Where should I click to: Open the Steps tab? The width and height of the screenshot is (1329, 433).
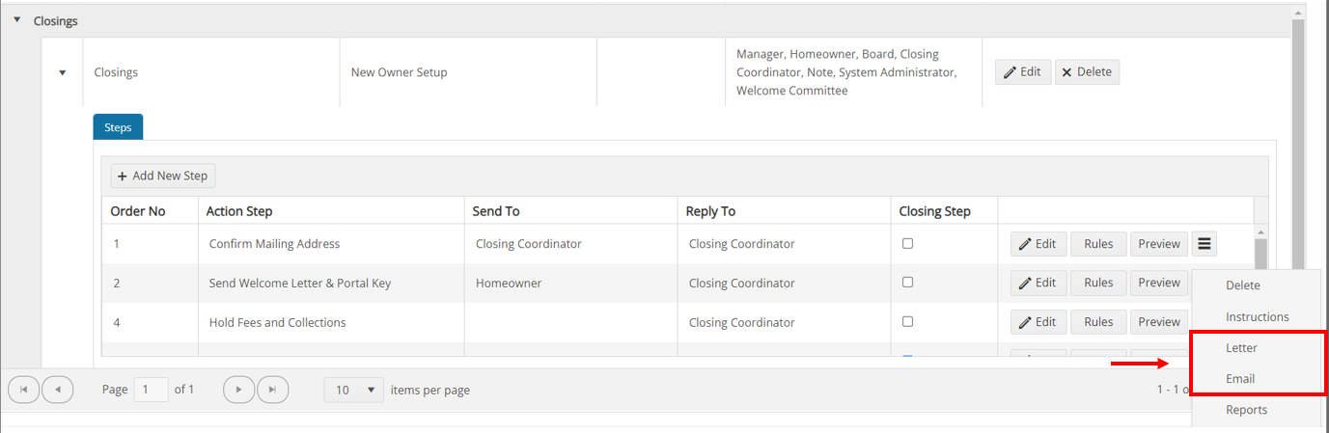coord(118,127)
